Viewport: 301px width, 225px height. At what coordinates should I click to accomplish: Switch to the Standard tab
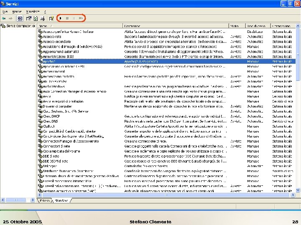point(61,200)
